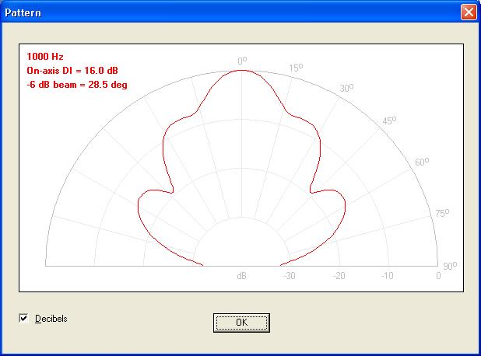Image resolution: width=481 pixels, height=356 pixels.
Task: Click the -30 dB axis label
Action: click(290, 276)
